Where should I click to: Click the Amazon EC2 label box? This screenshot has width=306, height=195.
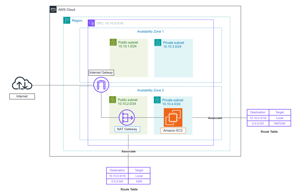click(x=173, y=131)
